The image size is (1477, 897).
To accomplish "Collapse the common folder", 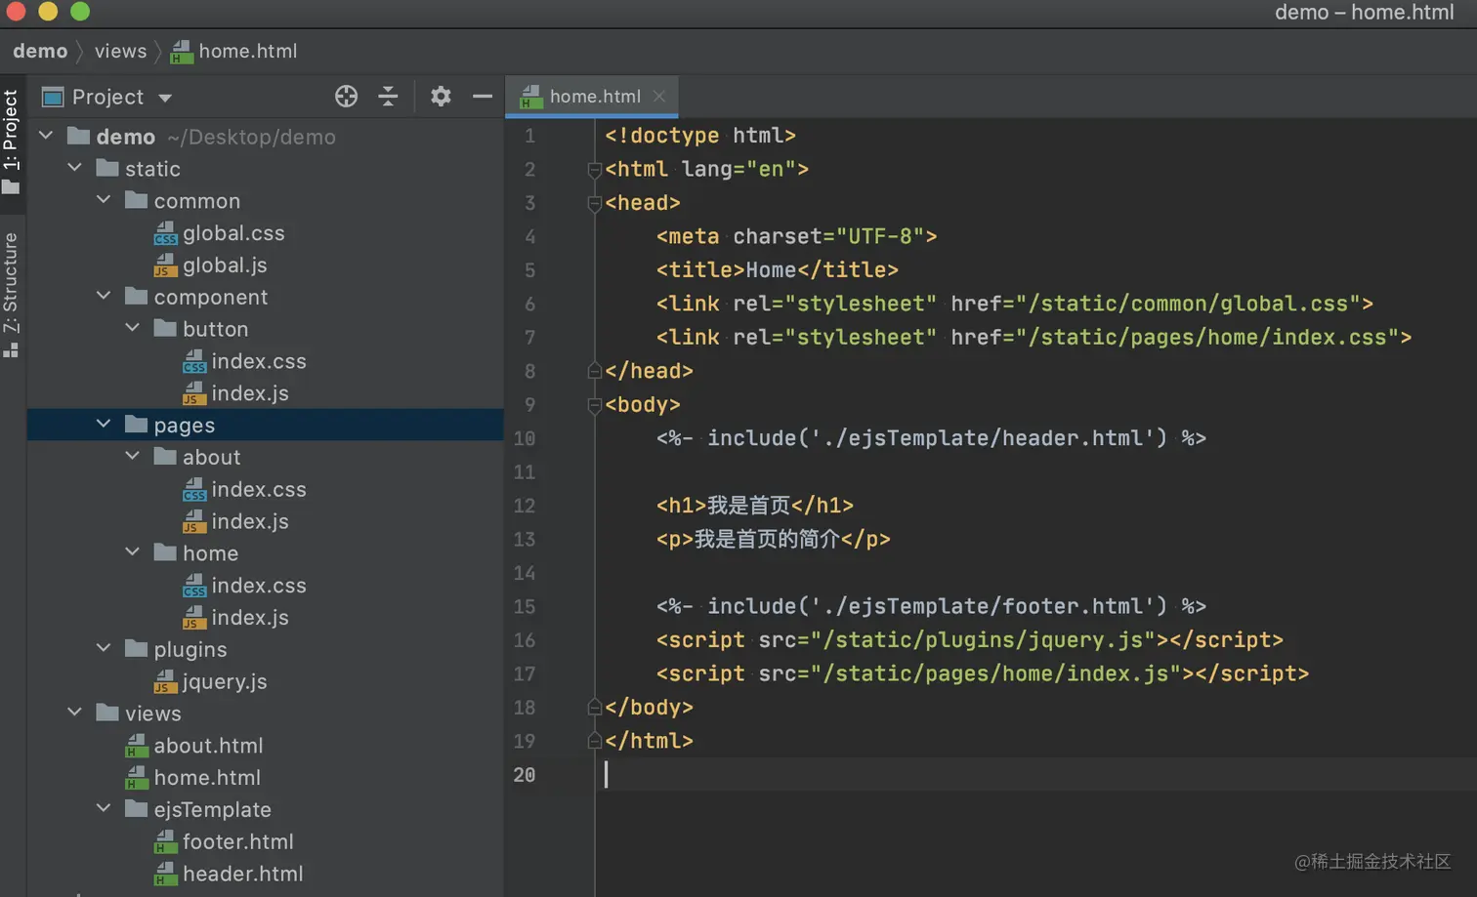I will pos(104,200).
